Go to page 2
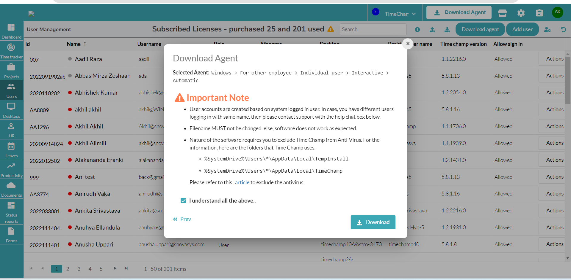The height and width of the screenshot is (280, 571). (68, 269)
